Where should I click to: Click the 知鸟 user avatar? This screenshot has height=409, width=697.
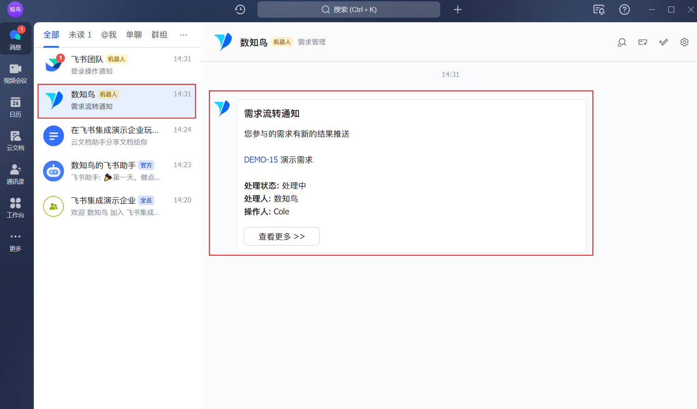pos(15,9)
